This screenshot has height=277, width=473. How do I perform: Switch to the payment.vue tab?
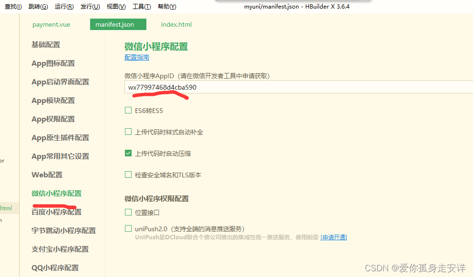point(51,24)
